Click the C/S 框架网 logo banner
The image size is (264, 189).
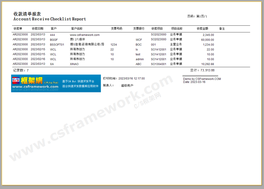(56, 84)
